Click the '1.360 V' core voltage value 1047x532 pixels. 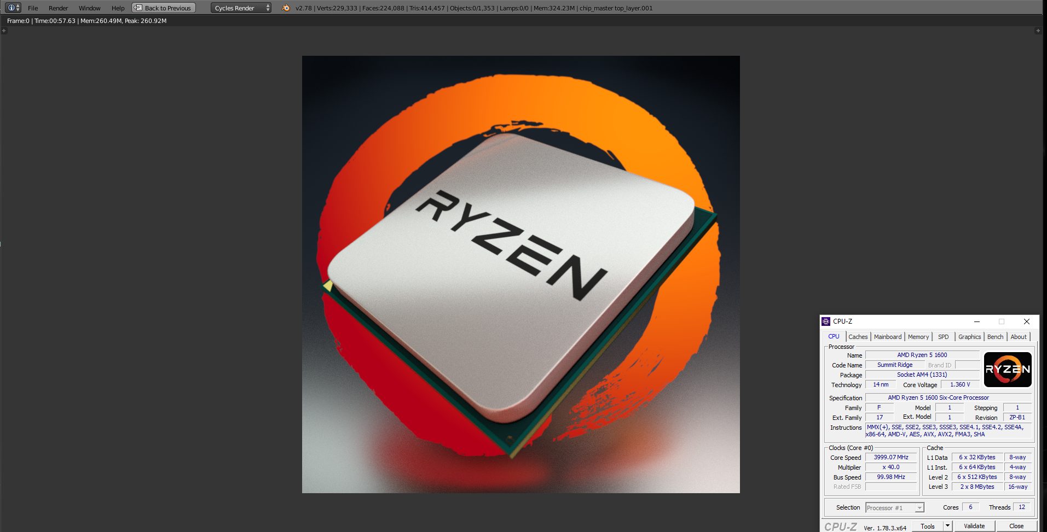point(960,385)
